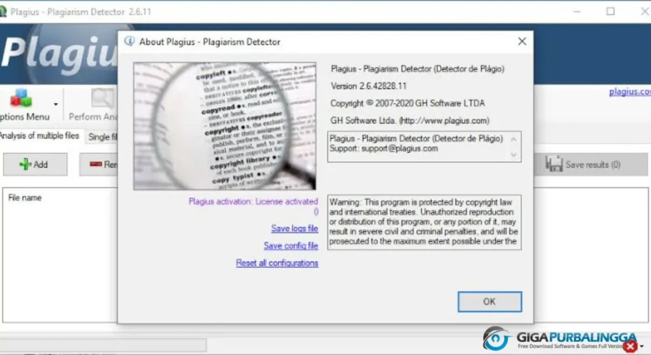
Task: Click the Save results (0) button
Action: (591, 164)
